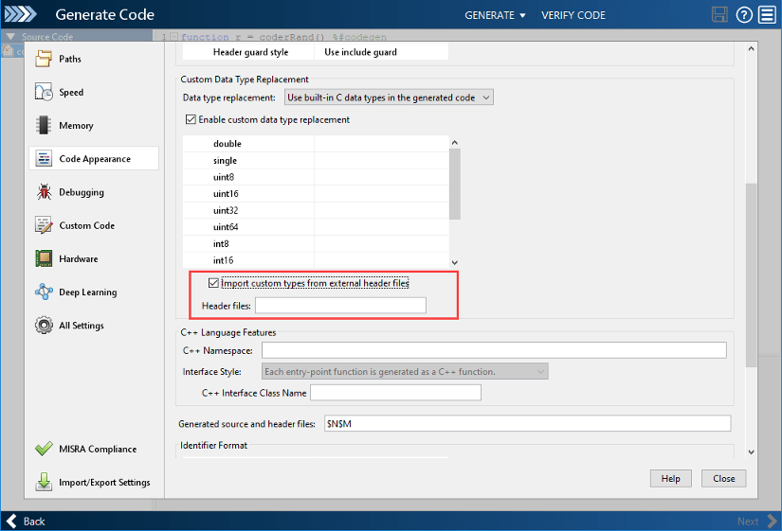782x531 pixels.
Task: Select the uint16 row in type table
Action: pos(316,194)
